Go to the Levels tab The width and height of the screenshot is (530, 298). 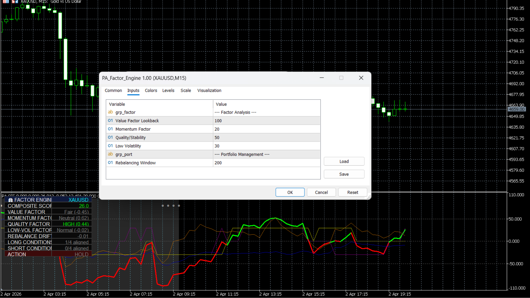pyautogui.click(x=168, y=91)
